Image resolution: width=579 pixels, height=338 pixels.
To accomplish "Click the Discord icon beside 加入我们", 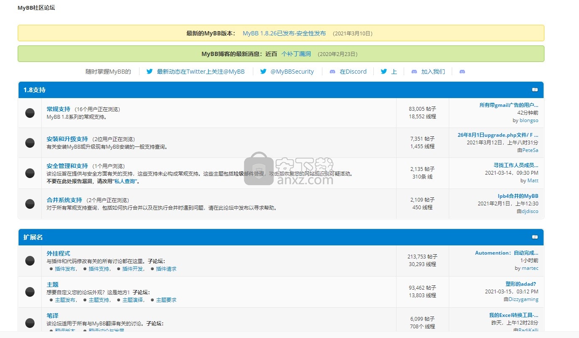I will [414, 72].
